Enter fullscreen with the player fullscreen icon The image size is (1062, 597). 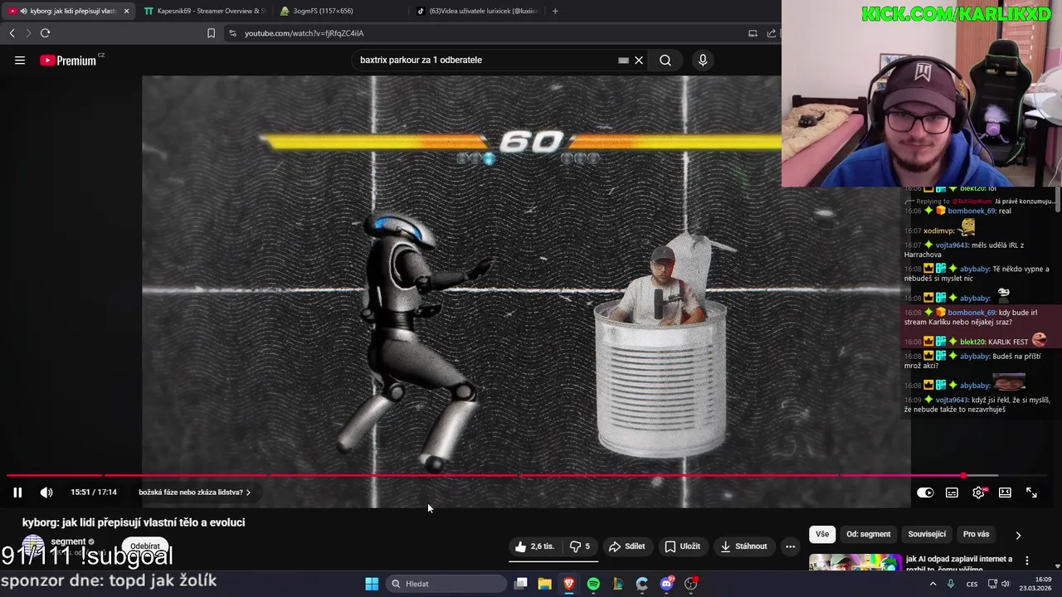tap(1031, 493)
